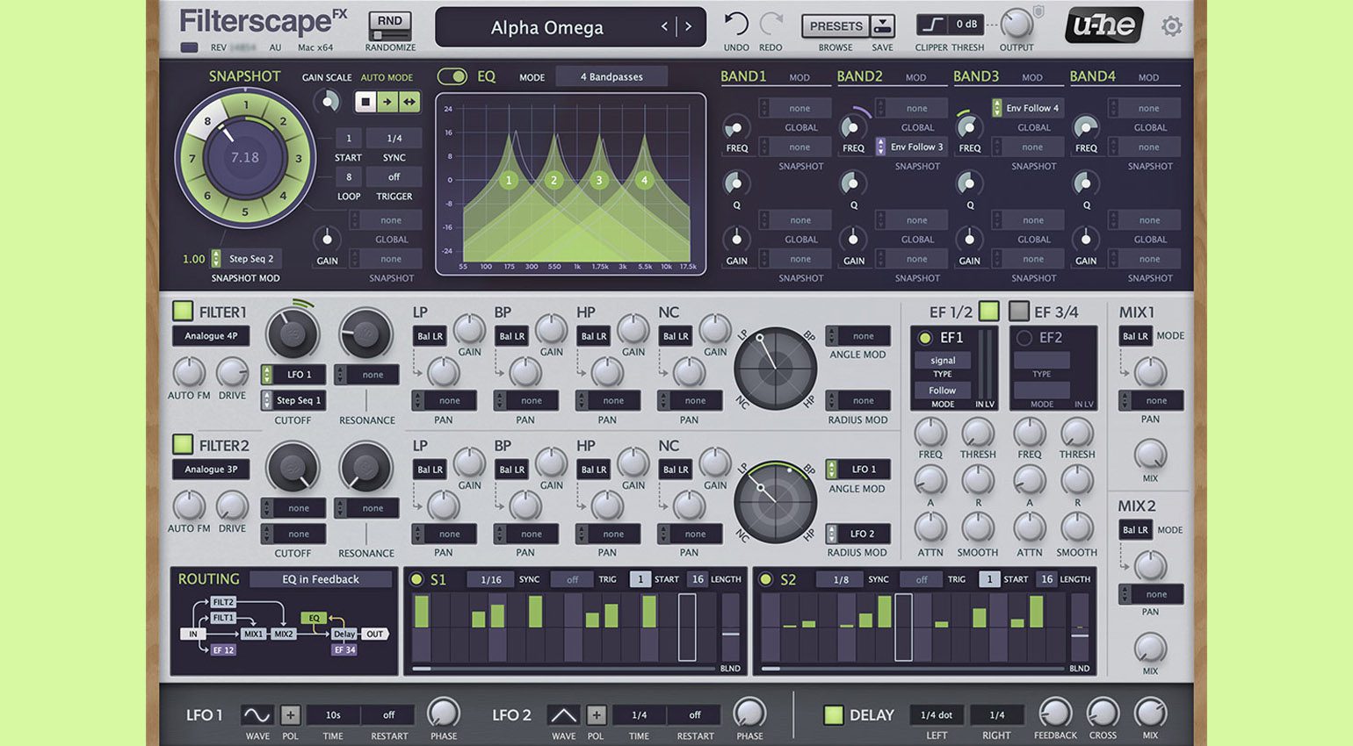1353x746 pixels.
Task: Adjust the Delay FEEDBACK knob
Action: [1055, 714]
